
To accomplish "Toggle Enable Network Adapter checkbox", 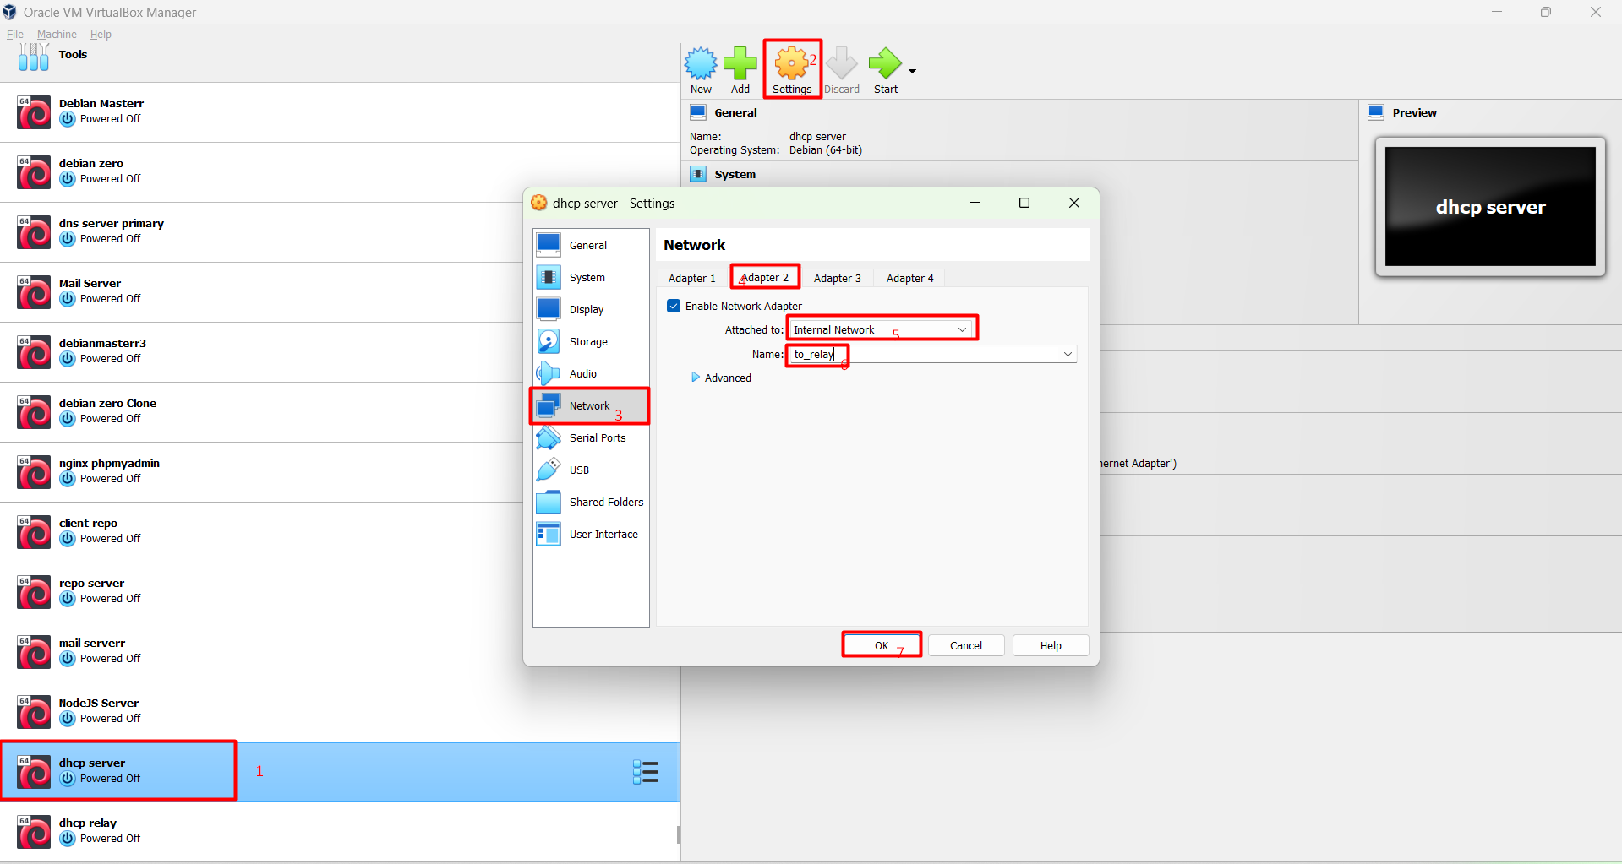I will [x=674, y=306].
